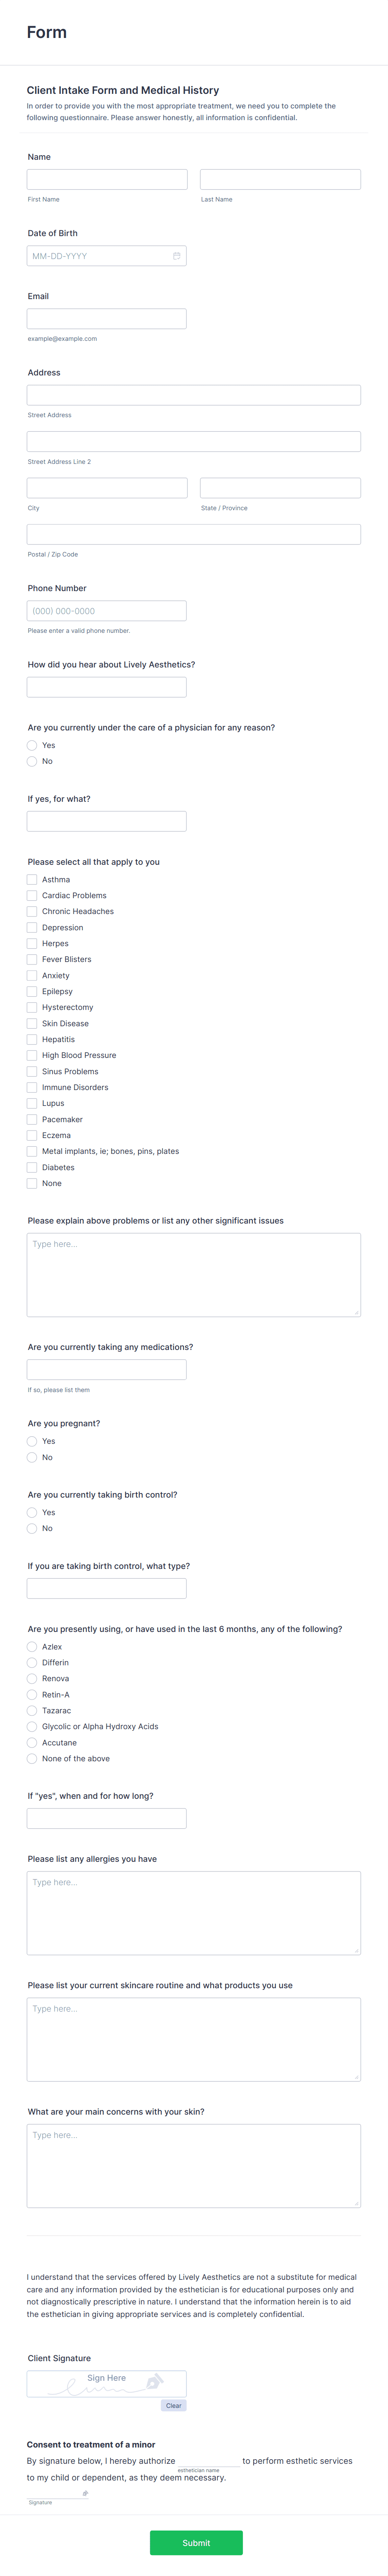Clear the client signature

pos(173,2405)
